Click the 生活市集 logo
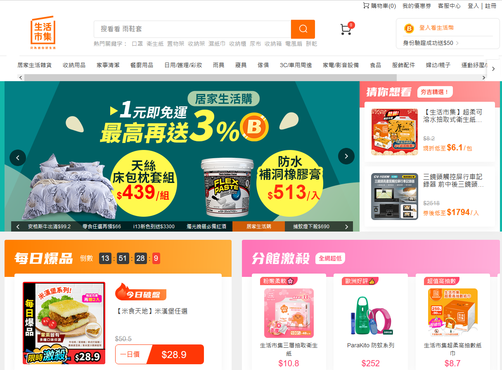The image size is (502, 370). point(43,33)
